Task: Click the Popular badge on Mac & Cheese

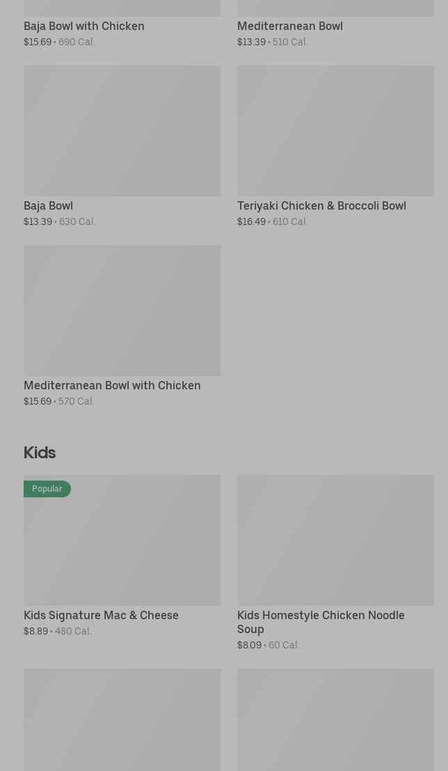Action: pyautogui.click(x=47, y=489)
